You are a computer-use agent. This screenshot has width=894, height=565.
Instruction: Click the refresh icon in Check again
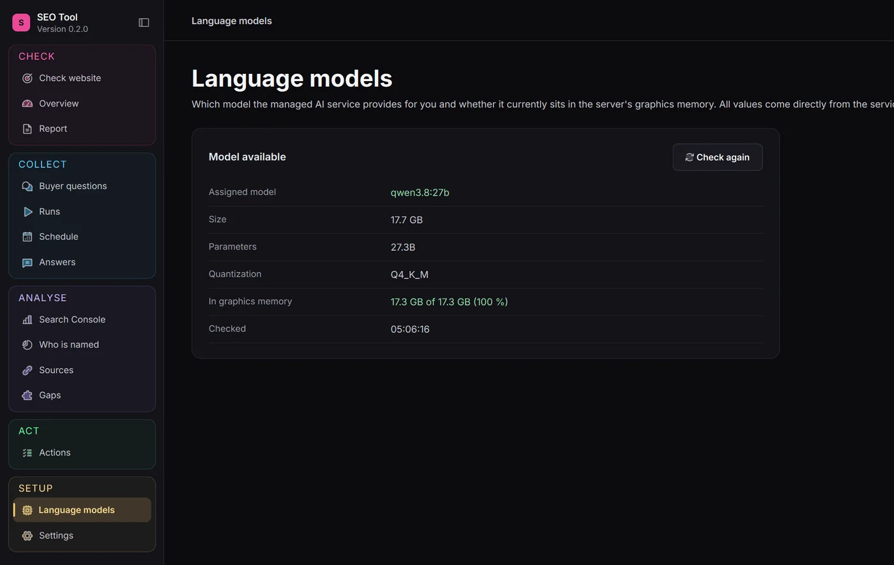[x=690, y=158]
